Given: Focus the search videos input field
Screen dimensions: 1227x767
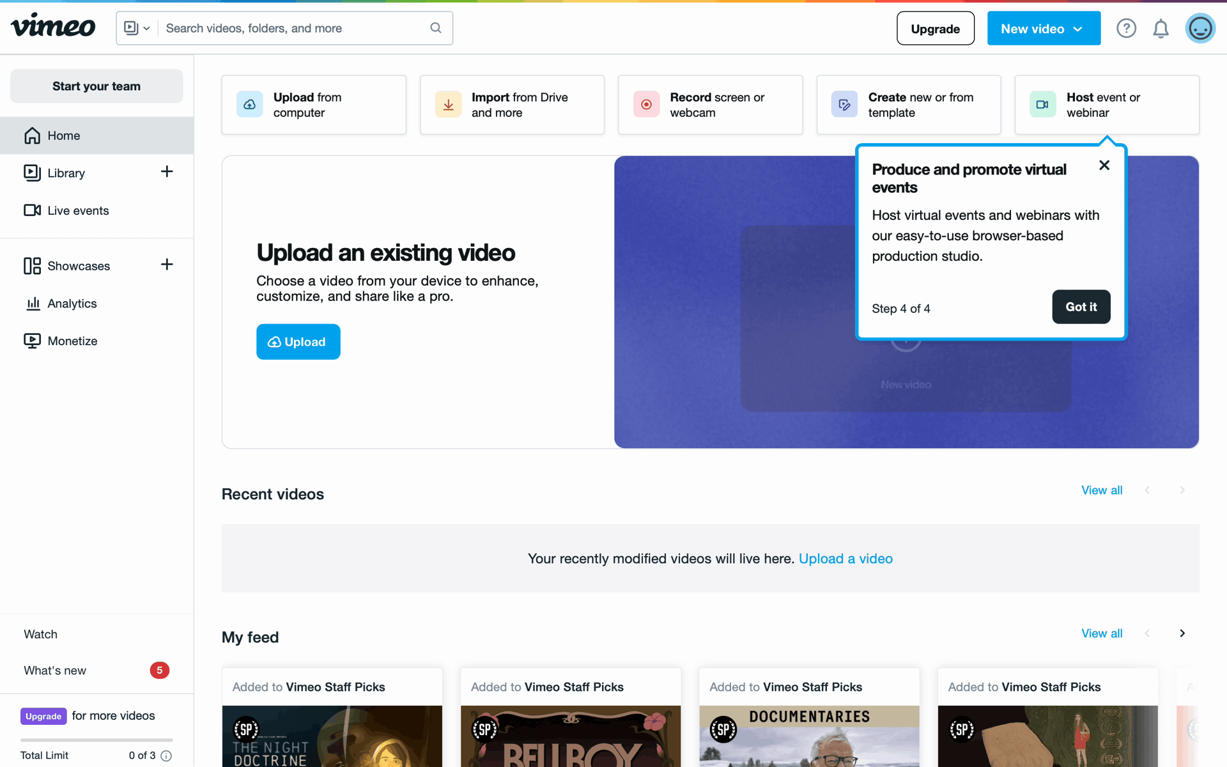Looking at the screenshot, I should (294, 28).
